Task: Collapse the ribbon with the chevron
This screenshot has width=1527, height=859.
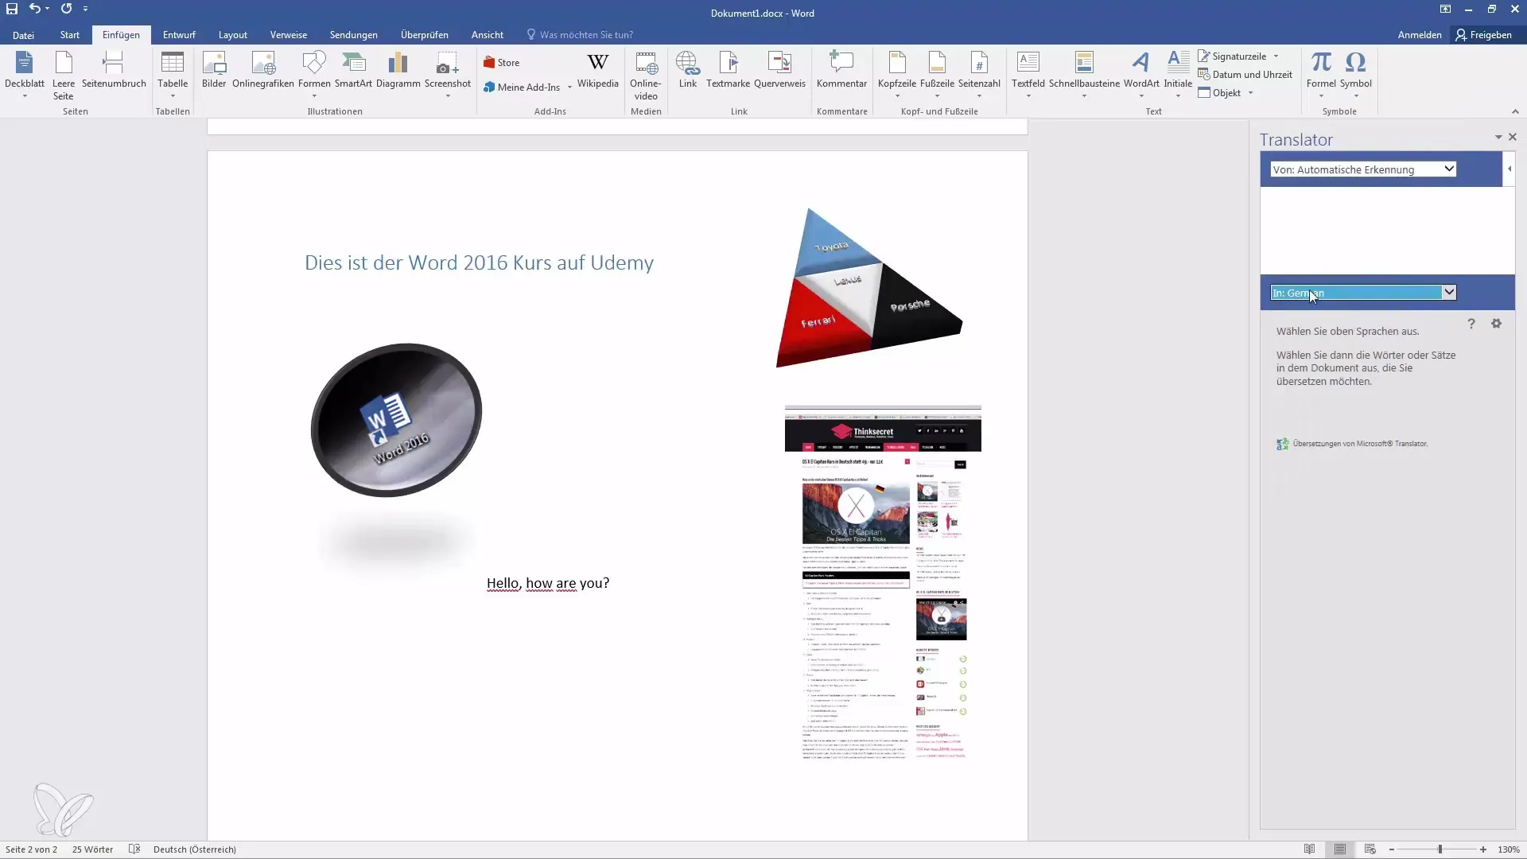Action: tap(1515, 111)
